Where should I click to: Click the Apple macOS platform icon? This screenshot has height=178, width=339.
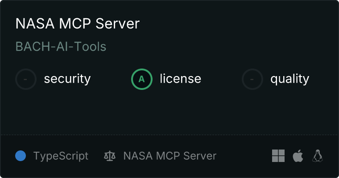[x=298, y=156]
